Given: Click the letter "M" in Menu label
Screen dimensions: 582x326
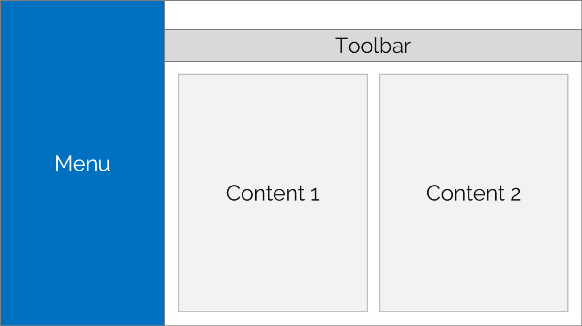Looking at the screenshot, I should click(x=63, y=164).
